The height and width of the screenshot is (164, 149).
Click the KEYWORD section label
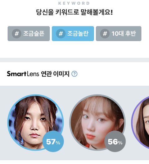pyautogui.click(x=74, y=3)
